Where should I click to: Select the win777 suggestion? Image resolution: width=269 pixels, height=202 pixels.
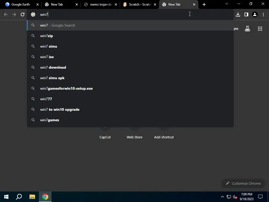(x=130, y=99)
